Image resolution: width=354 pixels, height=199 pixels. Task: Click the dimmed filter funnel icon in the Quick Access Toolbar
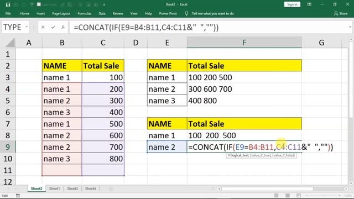[x=32, y=4]
